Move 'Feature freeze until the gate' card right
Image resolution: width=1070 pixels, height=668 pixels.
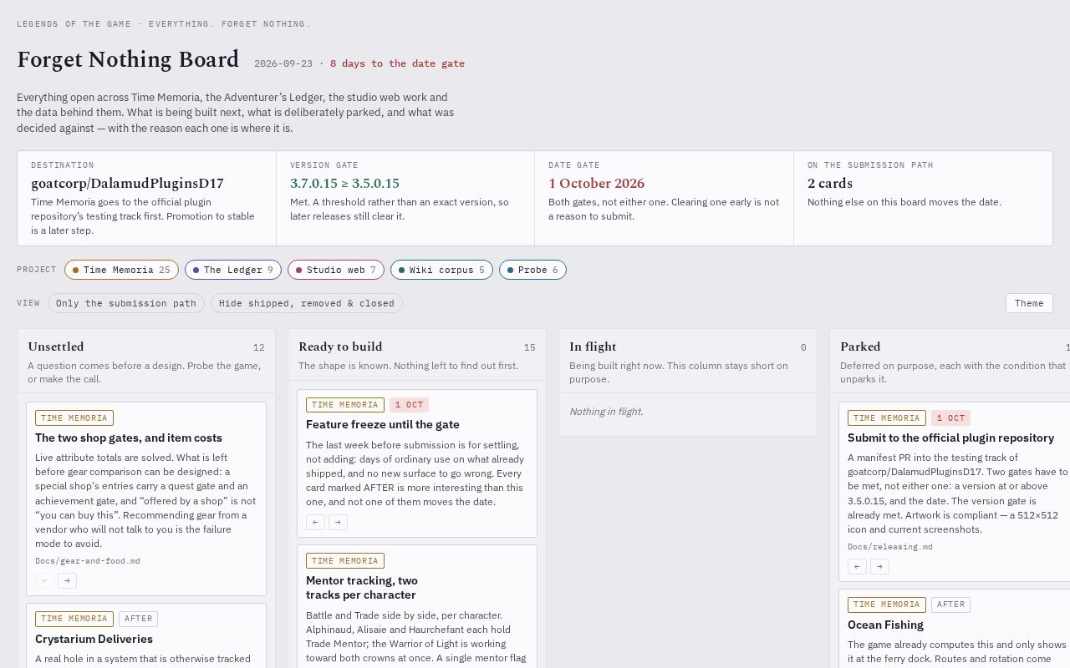pyautogui.click(x=338, y=522)
